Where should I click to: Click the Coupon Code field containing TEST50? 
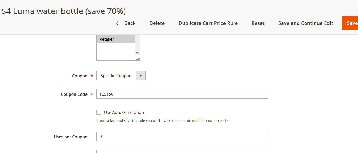coord(182,94)
